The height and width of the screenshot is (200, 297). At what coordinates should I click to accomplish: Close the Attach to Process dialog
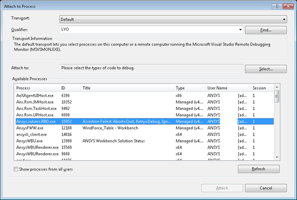(288, 6)
